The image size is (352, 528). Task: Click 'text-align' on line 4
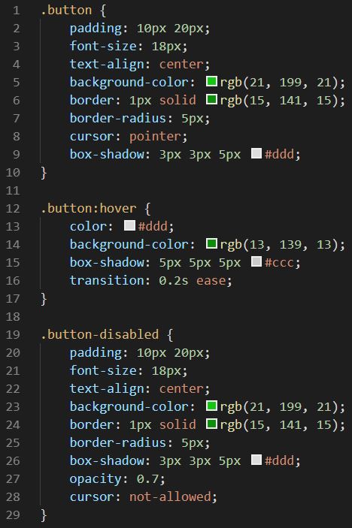click(x=107, y=64)
